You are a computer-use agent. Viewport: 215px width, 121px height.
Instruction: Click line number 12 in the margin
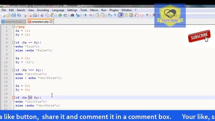(6, 70)
